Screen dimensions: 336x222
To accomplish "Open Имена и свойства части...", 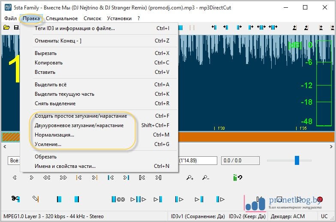I will point(99,166).
